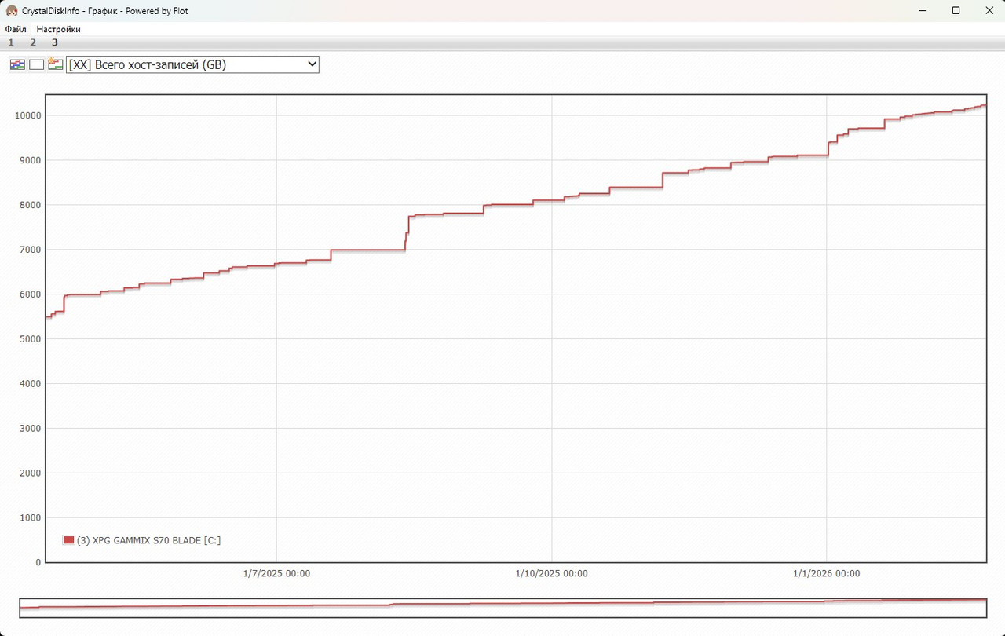Click the y-axis value 5000
This screenshot has height=636, width=1005.
(31, 339)
